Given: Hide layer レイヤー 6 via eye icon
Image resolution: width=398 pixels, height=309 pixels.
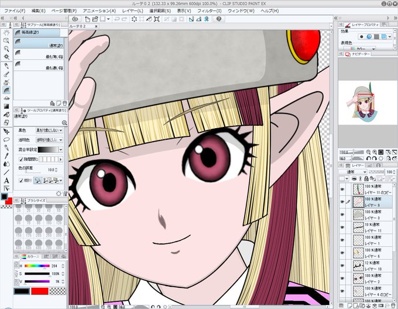Looking at the screenshot, I should 342,253.
